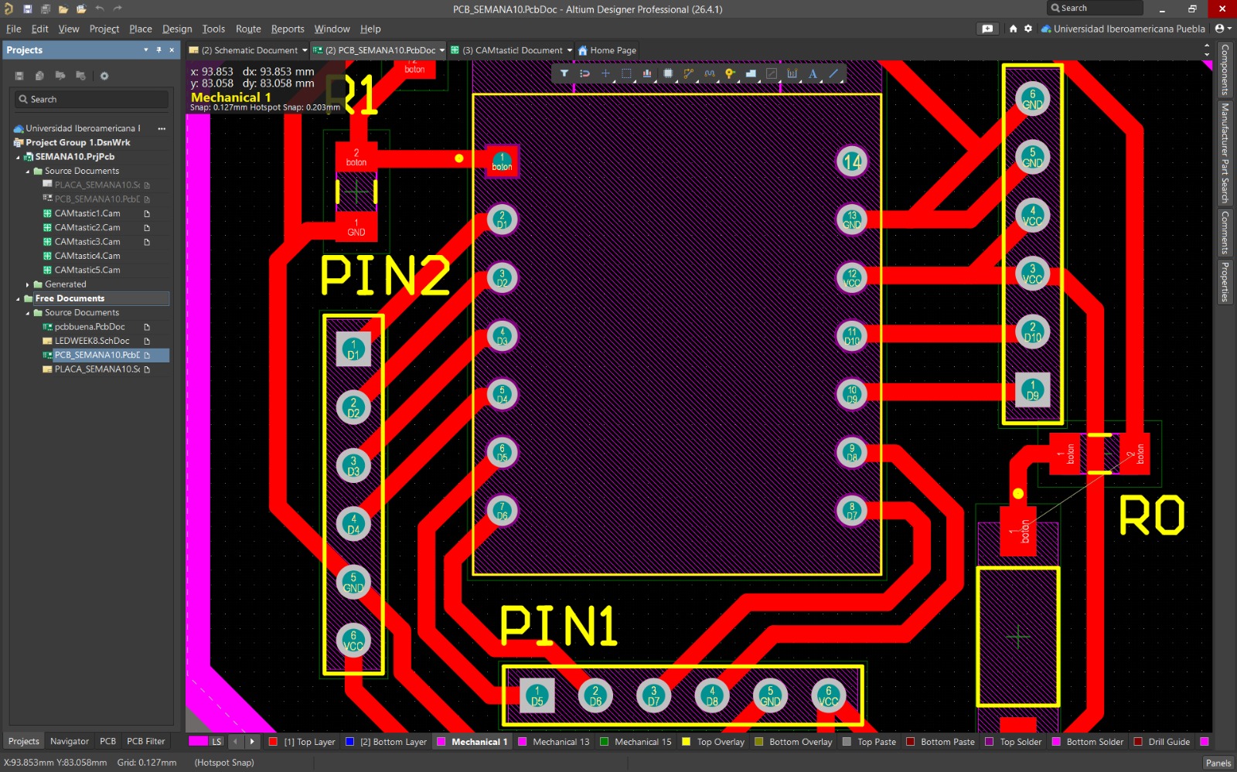The image size is (1237, 772).
Task: Collapse the Free Documents group
Action: pos(19,298)
